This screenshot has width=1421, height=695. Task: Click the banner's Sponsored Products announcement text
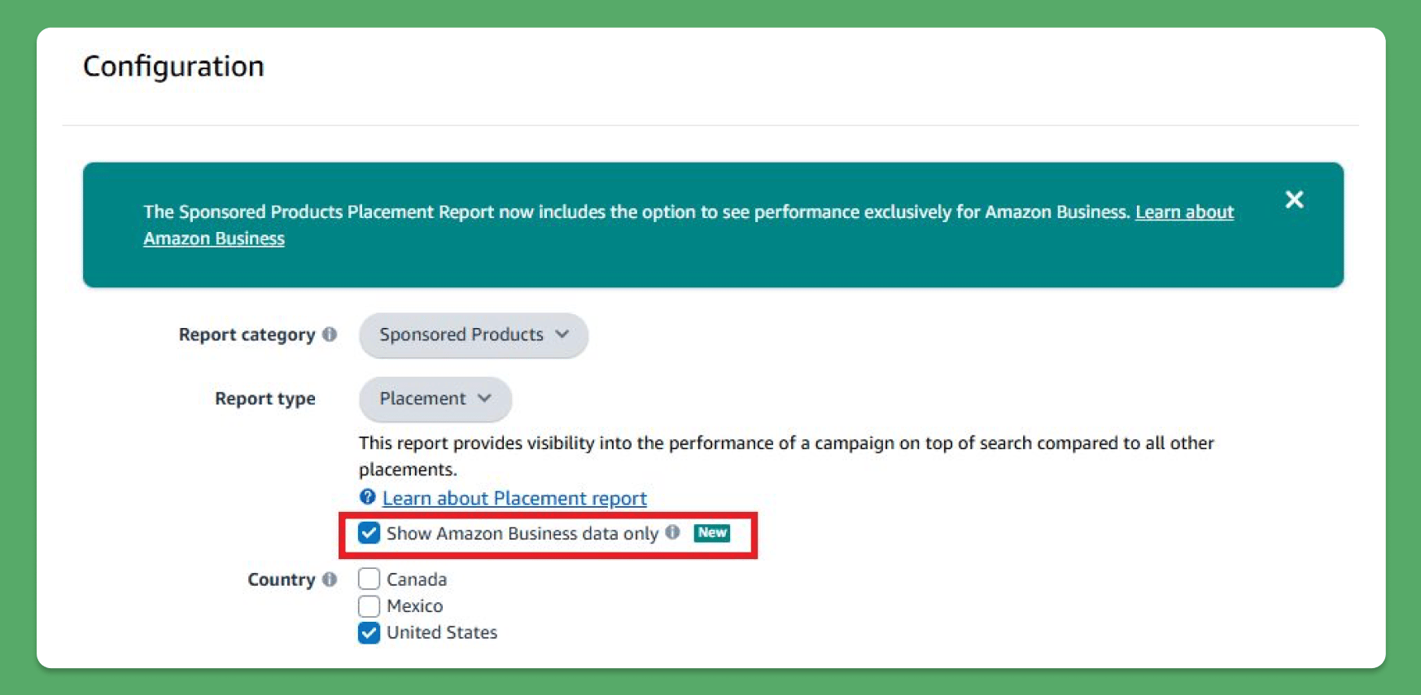tap(635, 212)
